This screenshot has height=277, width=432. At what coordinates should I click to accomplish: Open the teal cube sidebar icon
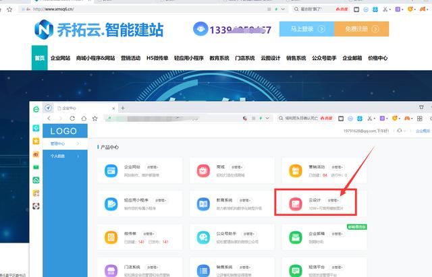click(36, 128)
